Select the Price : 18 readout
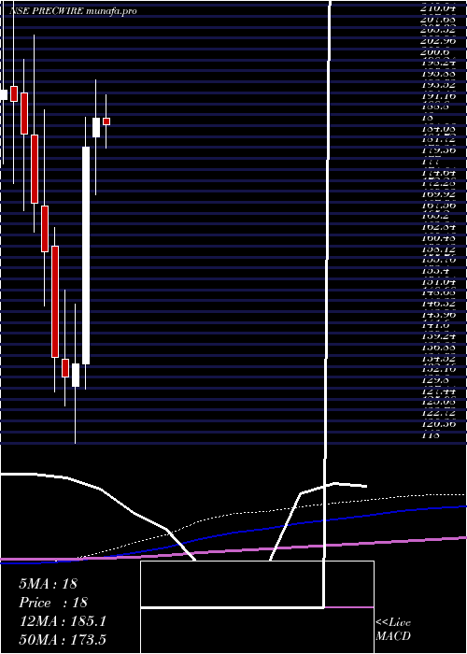Viewport: 467px width, 654px height. coord(53,603)
